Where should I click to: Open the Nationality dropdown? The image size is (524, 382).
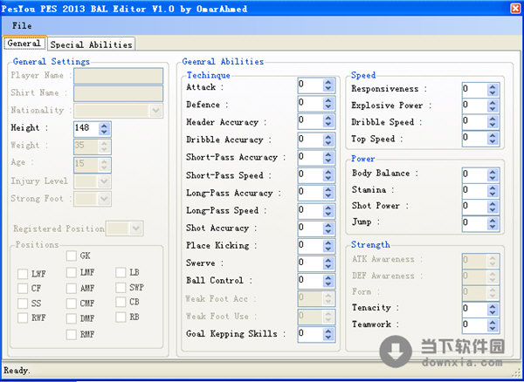155,111
